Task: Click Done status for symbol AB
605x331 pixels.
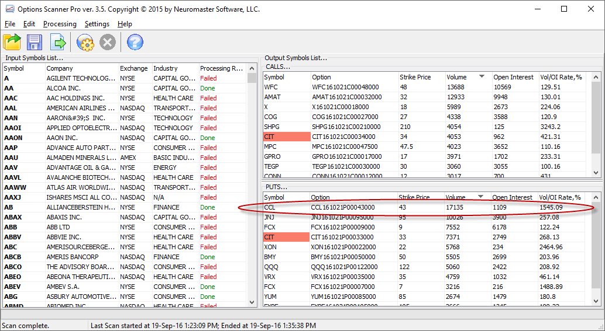Action: [x=208, y=207]
